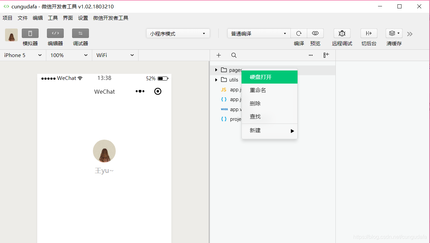The height and width of the screenshot is (243, 430).
Task: Choose 删除 in the context menu
Action: (x=270, y=103)
